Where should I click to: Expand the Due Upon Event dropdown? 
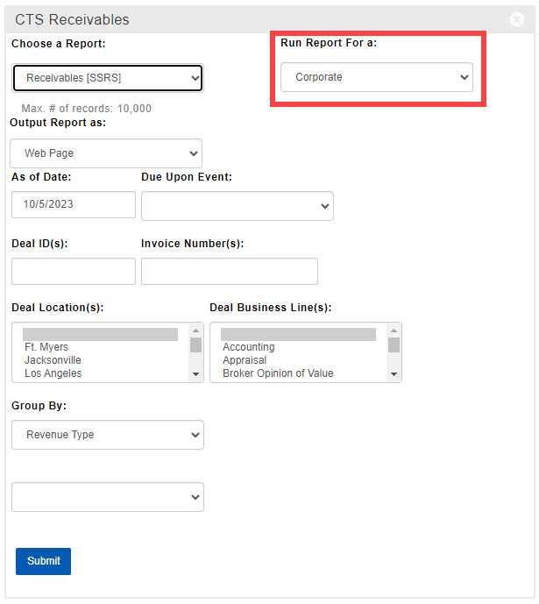[237, 206]
